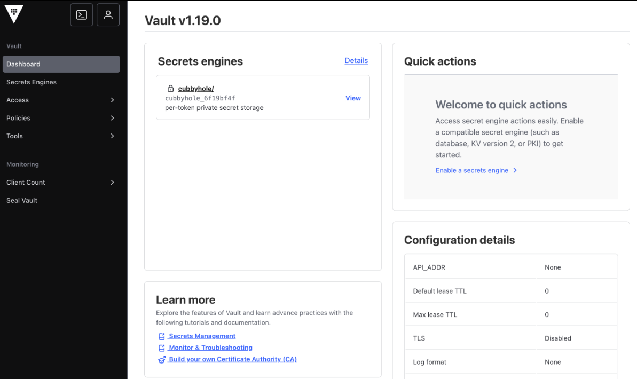The width and height of the screenshot is (637, 379).
Task: Click the Vault v1.19.0 heading
Action: click(183, 20)
